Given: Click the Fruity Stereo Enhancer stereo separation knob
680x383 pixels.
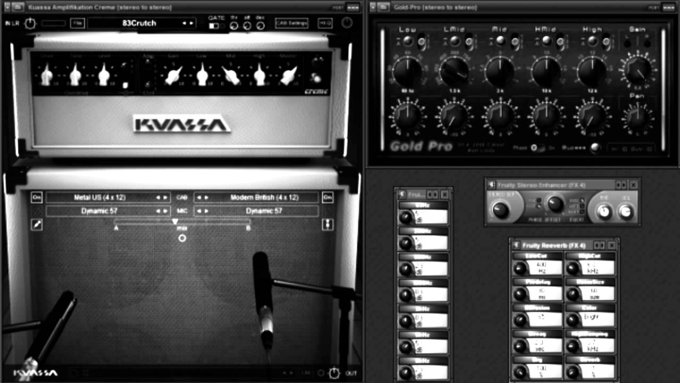Looking at the screenshot, I should [x=500, y=211].
